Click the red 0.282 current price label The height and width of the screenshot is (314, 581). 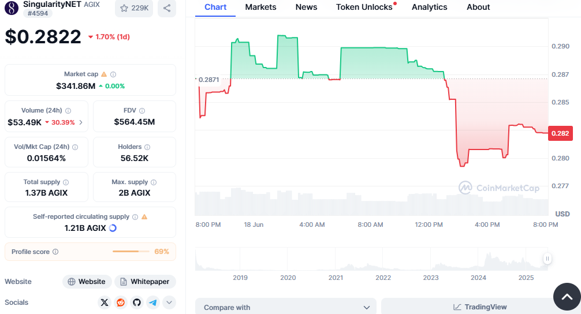560,133
